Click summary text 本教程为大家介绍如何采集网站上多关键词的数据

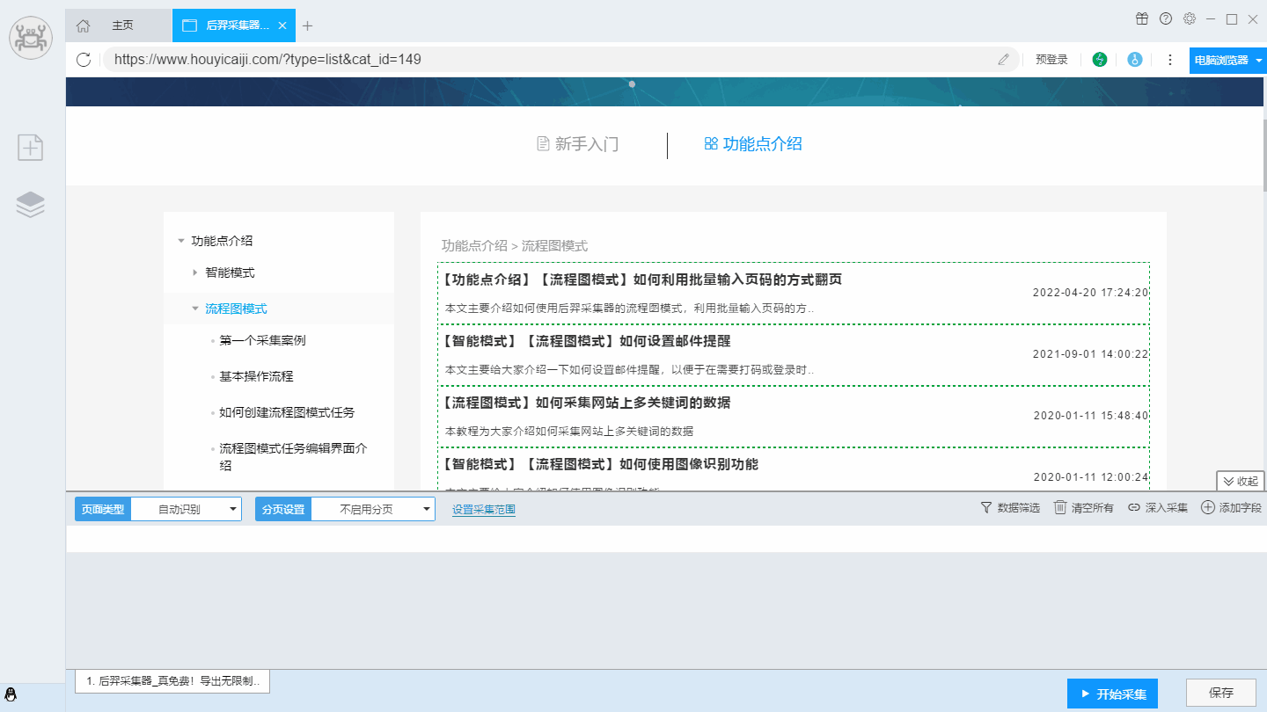click(569, 432)
